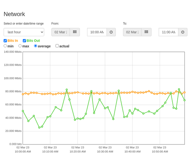Click the Bits In legend label
This screenshot has height=154, width=191.
[x=13, y=41]
